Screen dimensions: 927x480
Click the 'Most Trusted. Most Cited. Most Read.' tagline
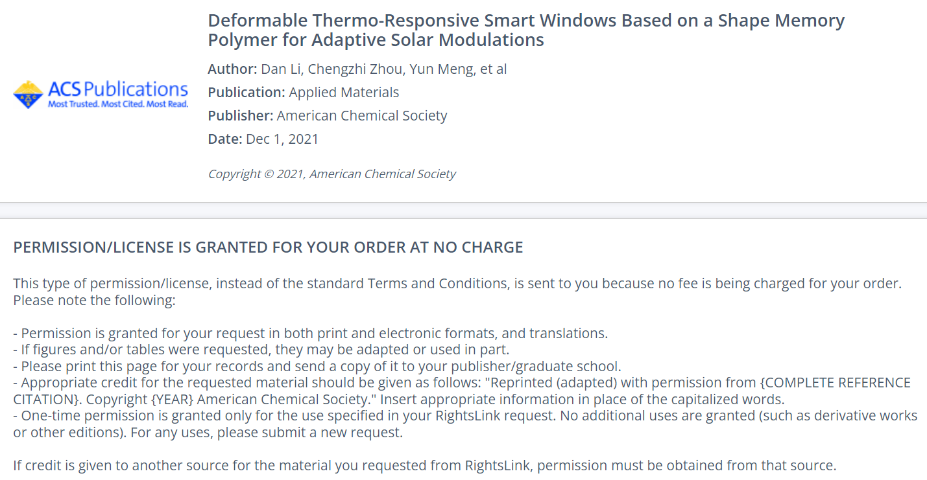tap(118, 104)
